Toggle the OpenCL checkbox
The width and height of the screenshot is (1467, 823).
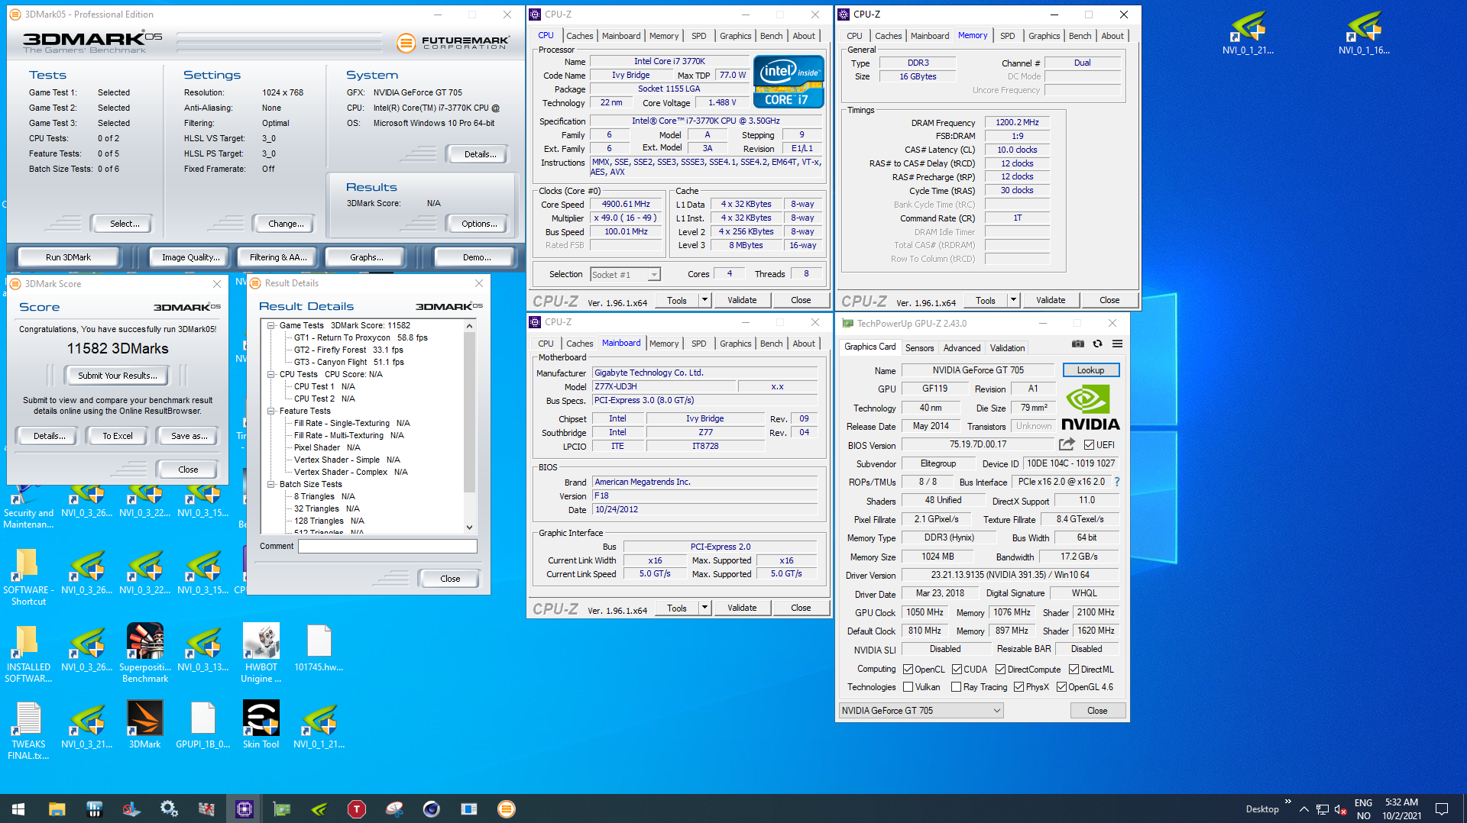click(908, 670)
